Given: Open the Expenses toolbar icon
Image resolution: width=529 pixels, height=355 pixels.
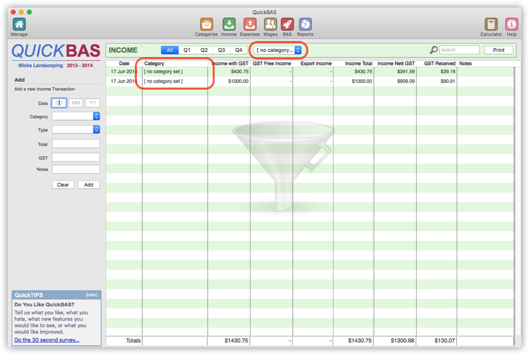Looking at the screenshot, I should tap(250, 24).
